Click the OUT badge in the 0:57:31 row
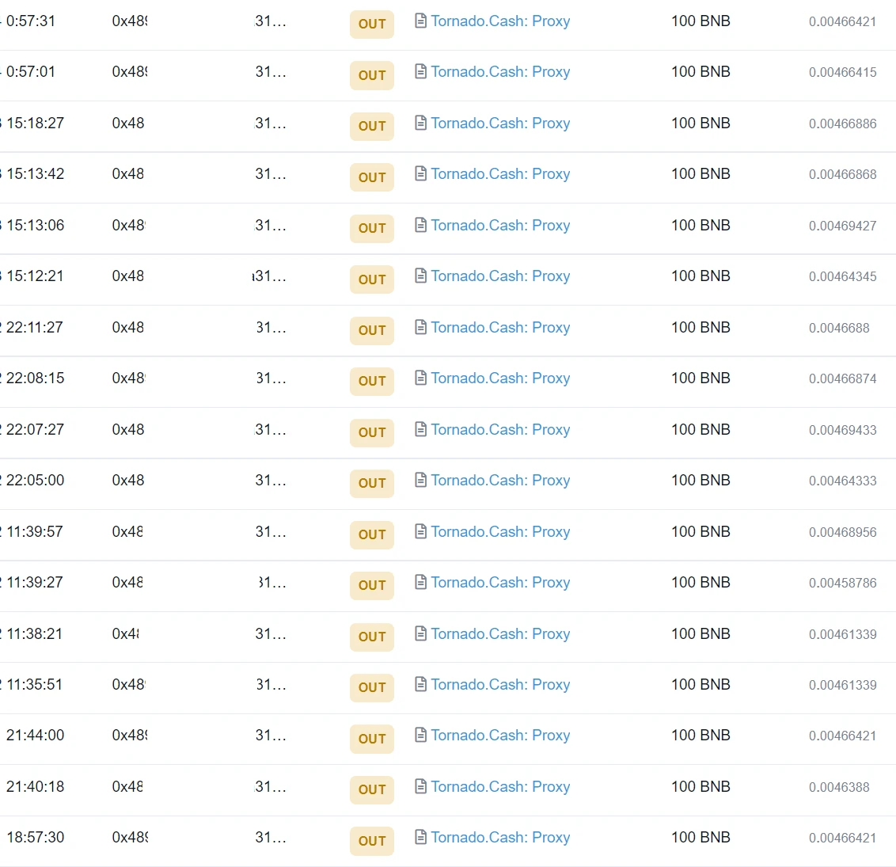The image size is (896, 867). coord(372,24)
